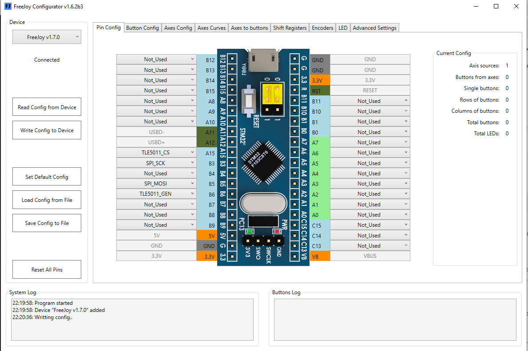The image size is (528, 351).
Task: Open the Encoders tab
Action: pyautogui.click(x=322, y=28)
